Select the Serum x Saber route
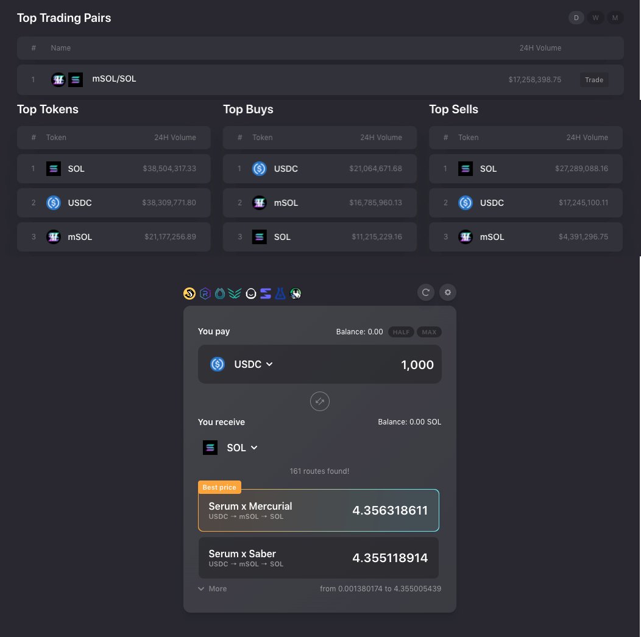 pyautogui.click(x=319, y=558)
